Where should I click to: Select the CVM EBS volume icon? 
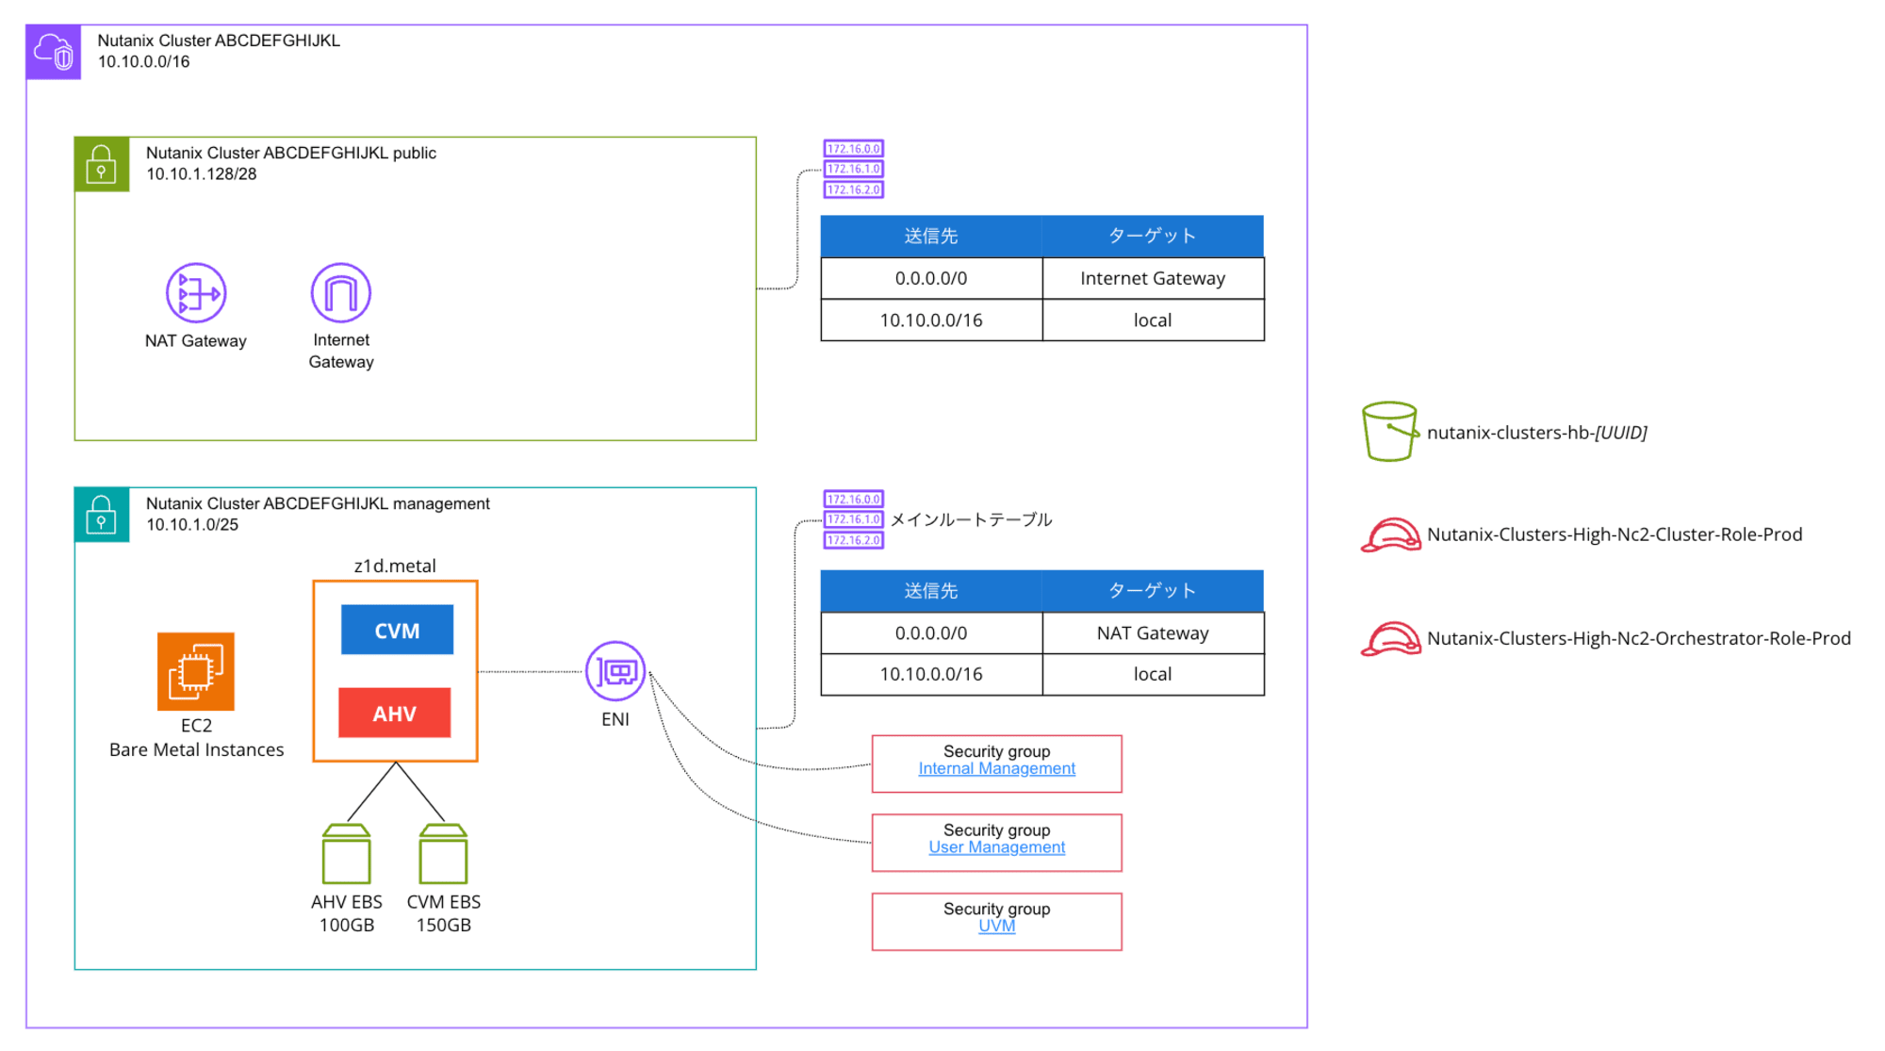click(443, 854)
